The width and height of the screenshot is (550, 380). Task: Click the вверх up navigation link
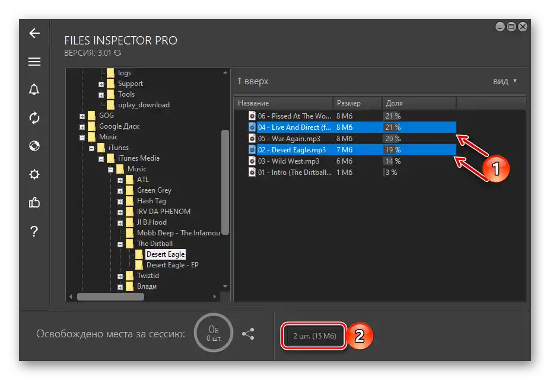pyautogui.click(x=253, y=81)
